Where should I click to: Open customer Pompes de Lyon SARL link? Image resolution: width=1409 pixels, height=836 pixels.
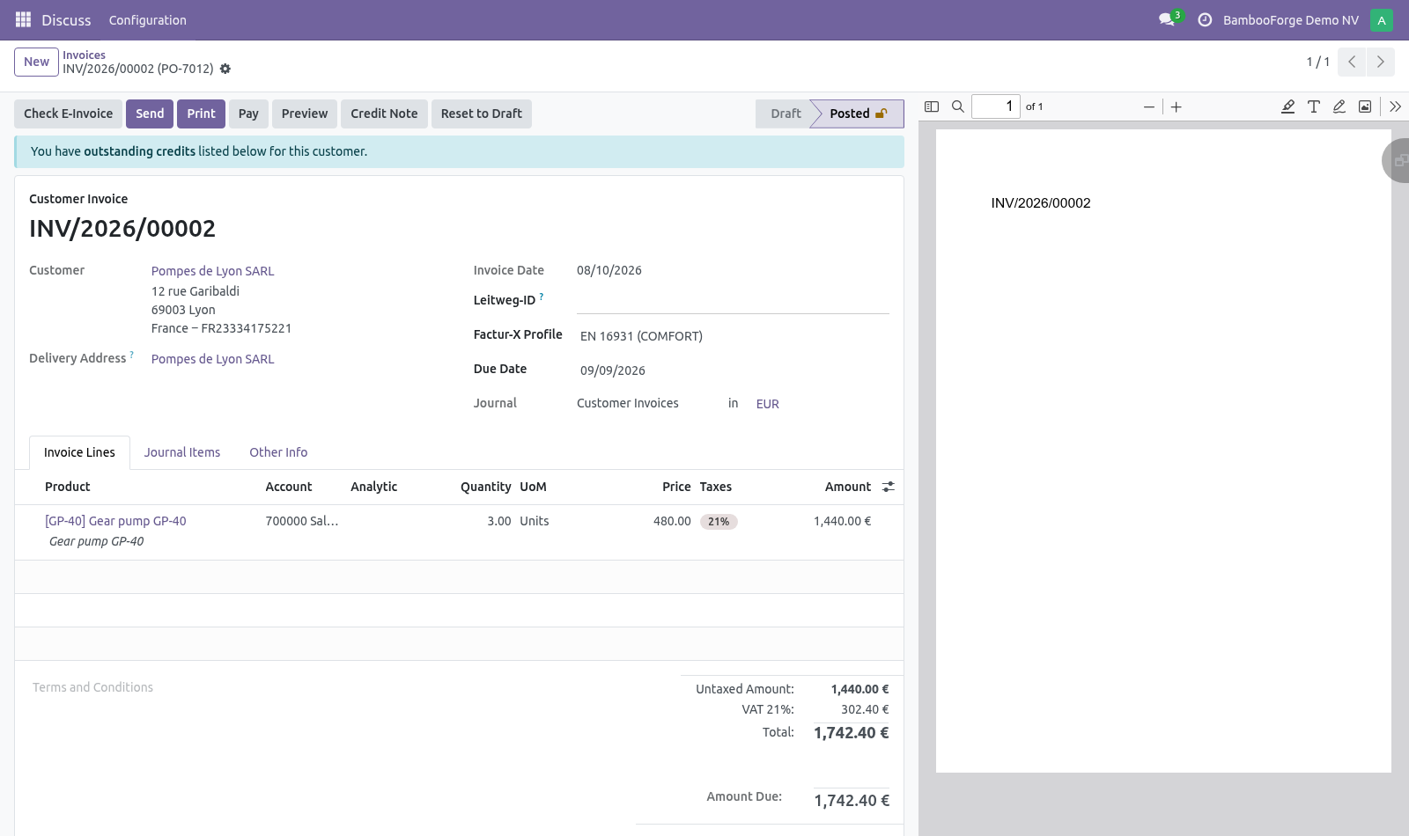(212, 271)
